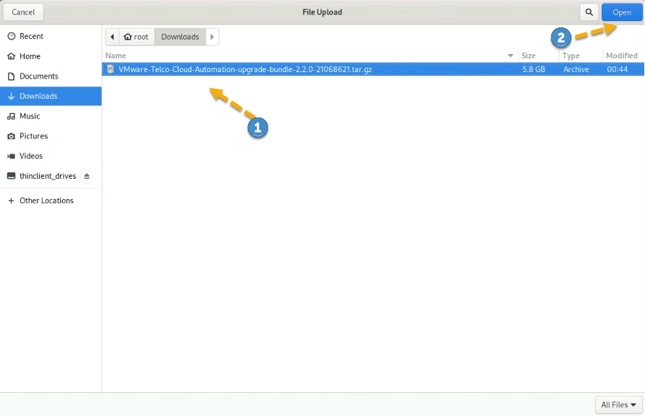The image size is (645, 416).
Task: Open Documents from the sidebar
Action: 10,76
